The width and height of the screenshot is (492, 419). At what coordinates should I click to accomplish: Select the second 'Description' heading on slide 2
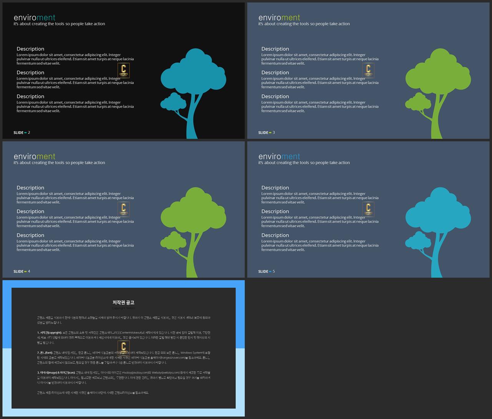point(30,72)
